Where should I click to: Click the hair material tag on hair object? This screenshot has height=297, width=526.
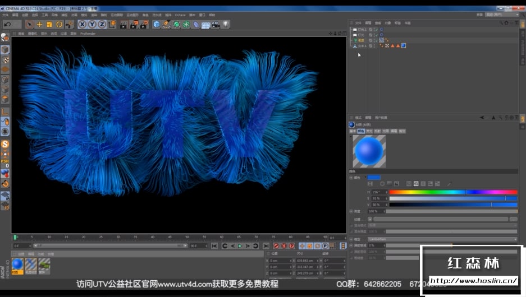(x=381, y=40)
